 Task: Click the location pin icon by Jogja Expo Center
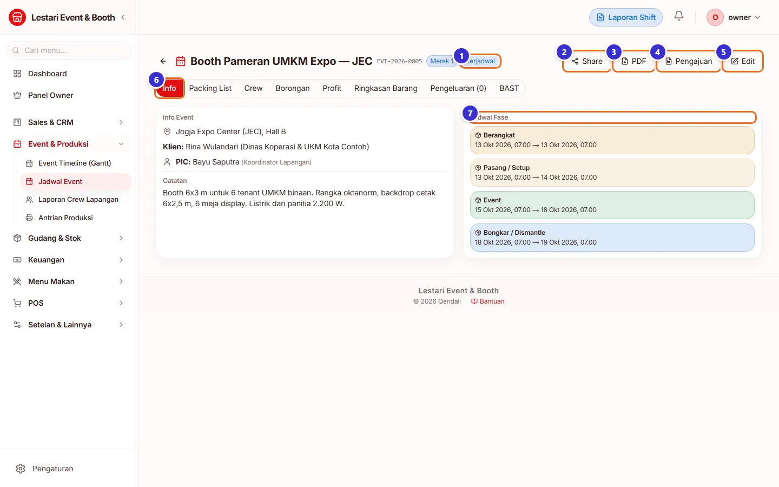(x=167, y=131)
